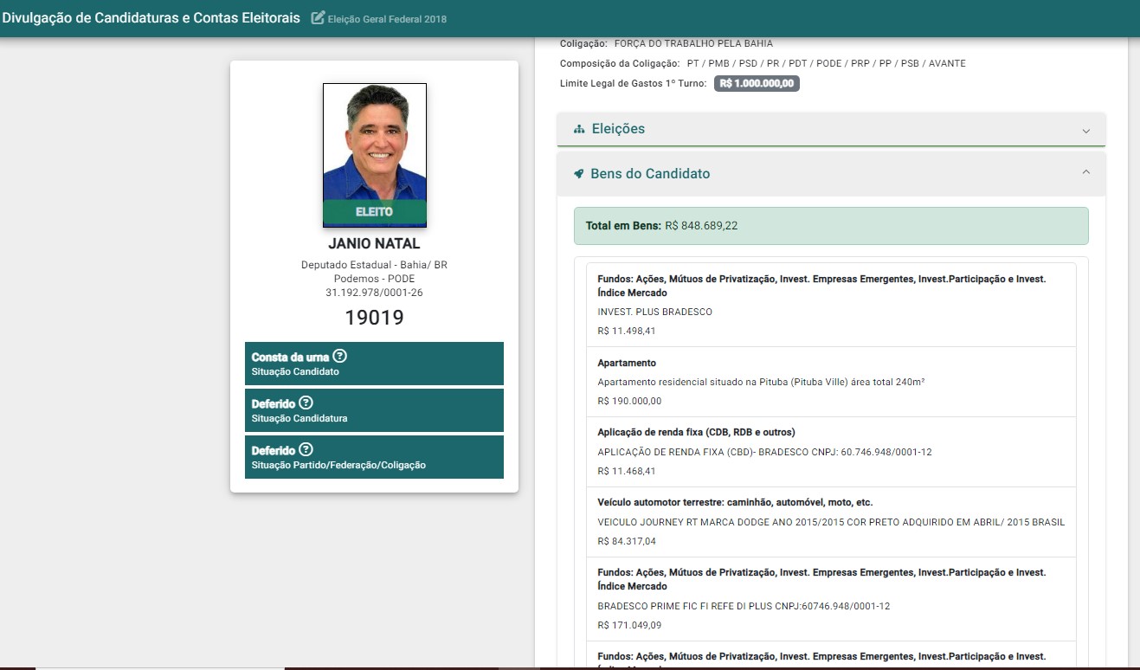Click help icon beside Deferido Situação Partido/Federação/Coligação
This screenshot has height=670, width=1140.
[306, 449]
